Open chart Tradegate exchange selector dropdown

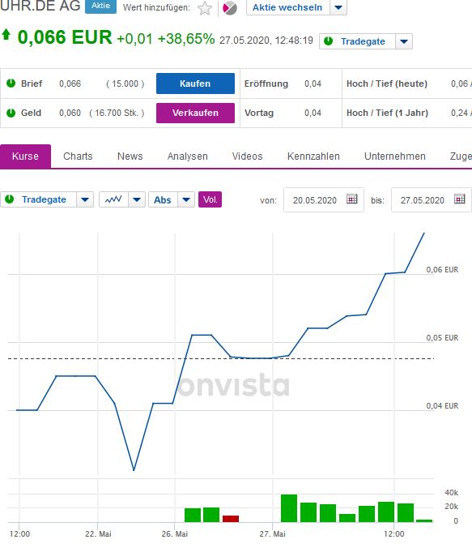click(85, 199)
